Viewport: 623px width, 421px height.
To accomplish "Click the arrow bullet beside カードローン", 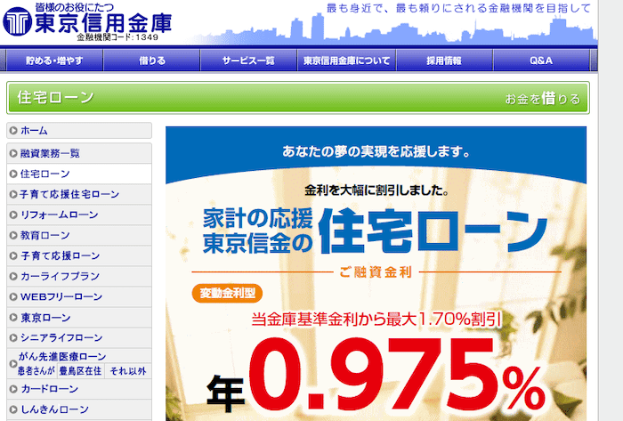I will tap(13, 389).
